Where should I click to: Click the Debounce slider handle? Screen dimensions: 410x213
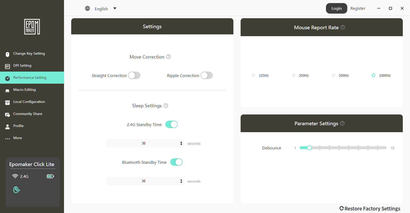coord(309,148)
